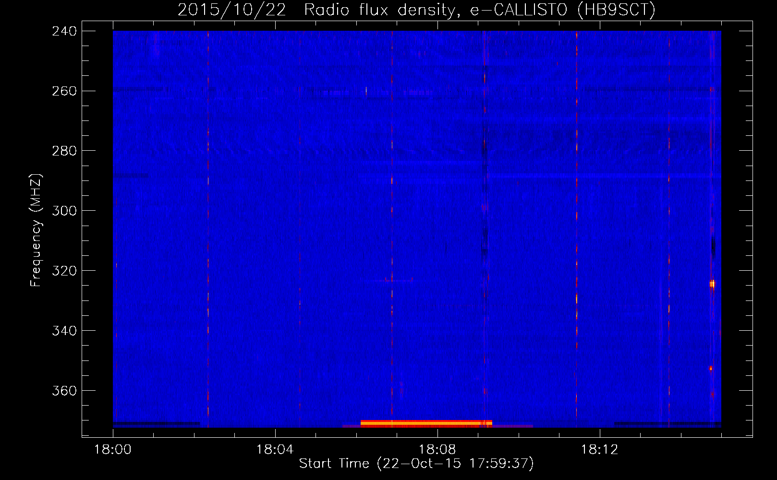The image size is (777, 480).
Task: Click the bright yellow spot near 325 MHz
Action: (712, 284)
